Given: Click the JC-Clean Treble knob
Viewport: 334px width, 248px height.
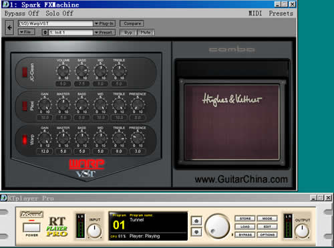Looking at the screenshot, I should (119, 71).
